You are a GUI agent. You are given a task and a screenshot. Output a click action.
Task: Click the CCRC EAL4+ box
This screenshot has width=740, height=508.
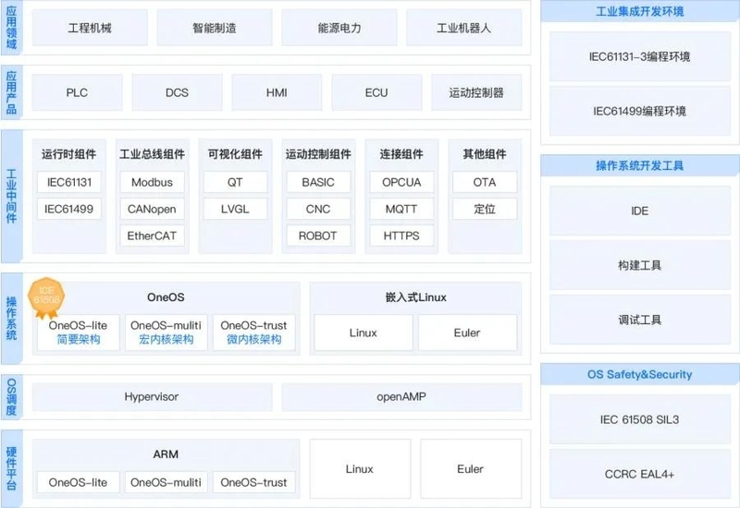[639, 474]
